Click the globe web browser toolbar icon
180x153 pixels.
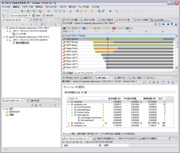click(110, 11)
